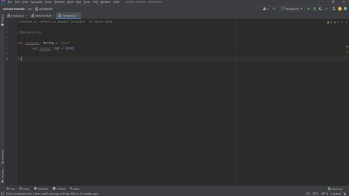Click the "Java" string literal

click(65, 43)
